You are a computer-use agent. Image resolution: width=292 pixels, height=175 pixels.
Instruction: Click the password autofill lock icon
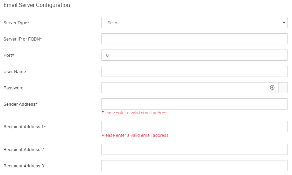point(272,88)
